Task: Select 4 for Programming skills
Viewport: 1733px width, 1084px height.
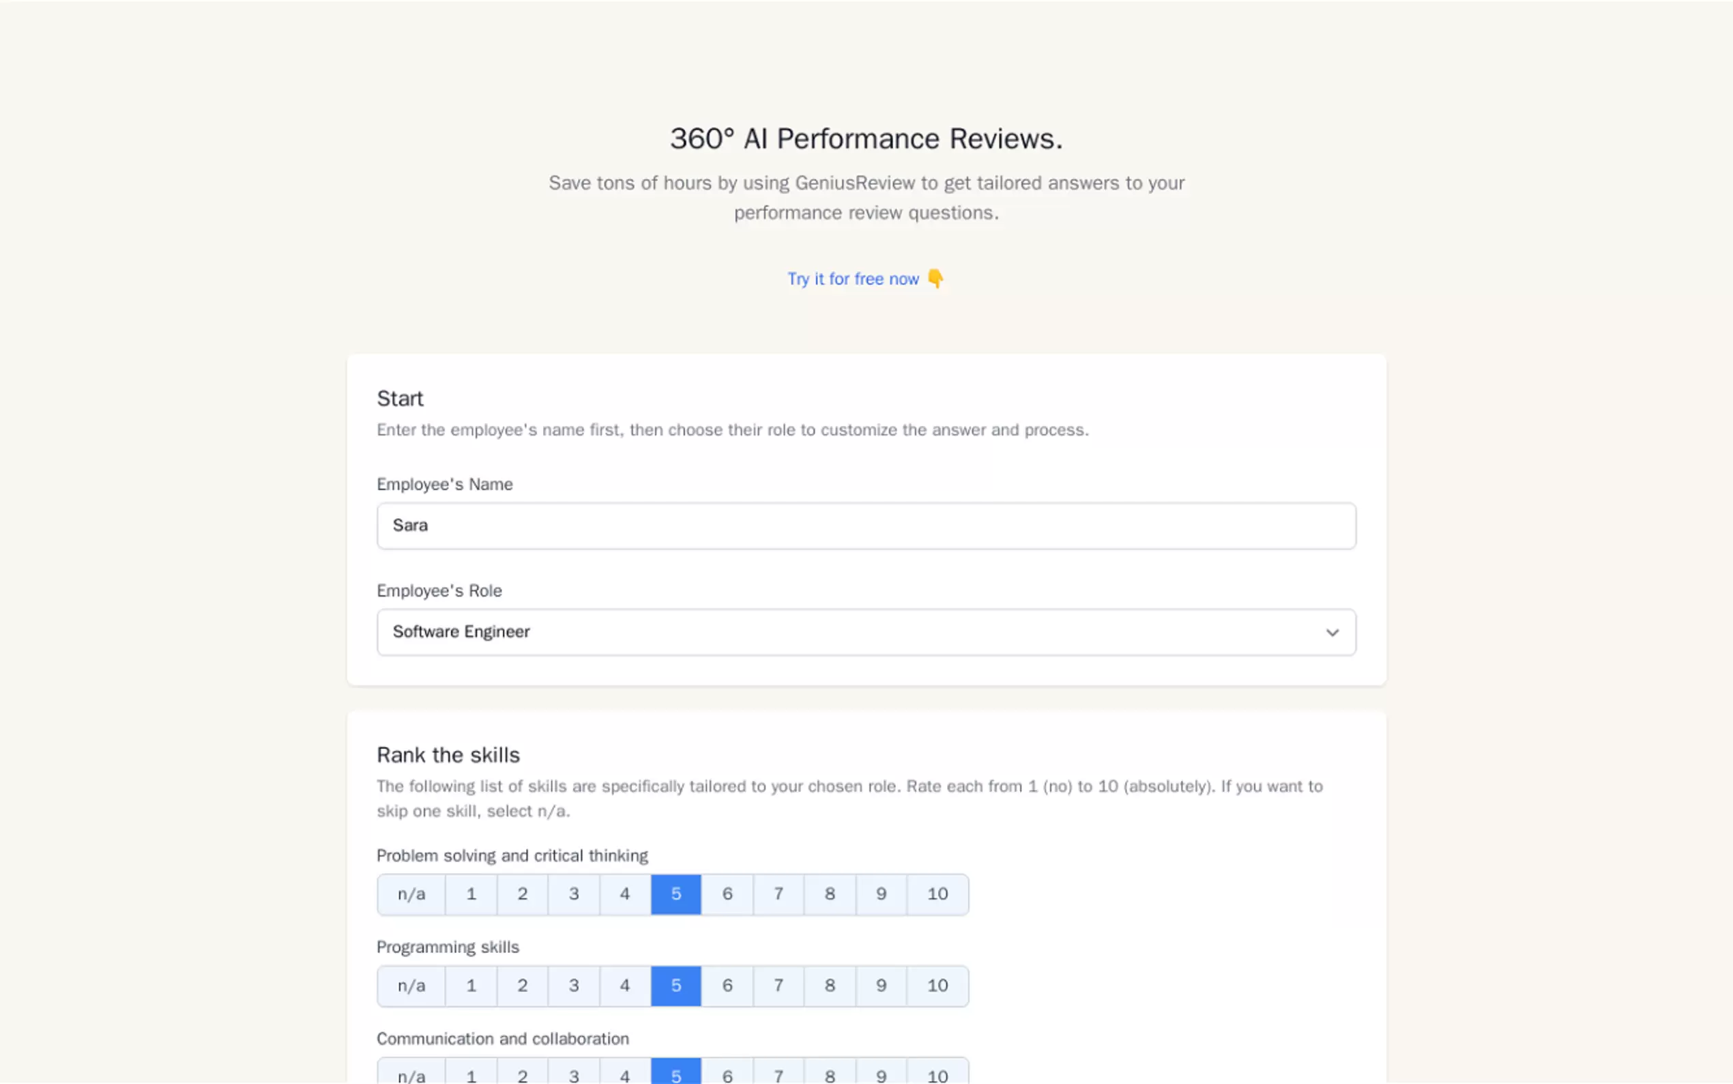Action: 625,986
